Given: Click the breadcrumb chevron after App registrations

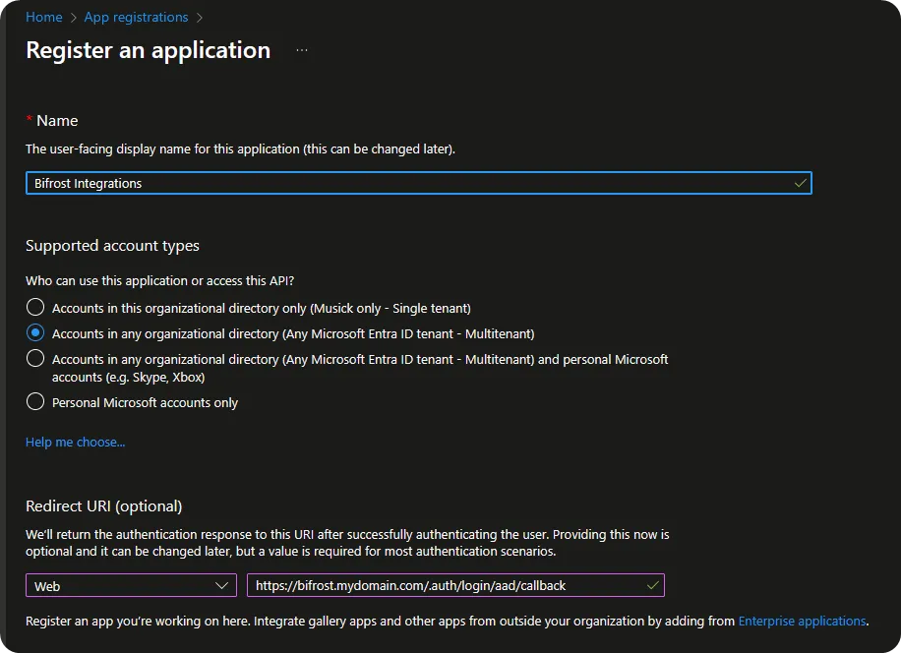Looking at the screenshot, I should [200, 17].
